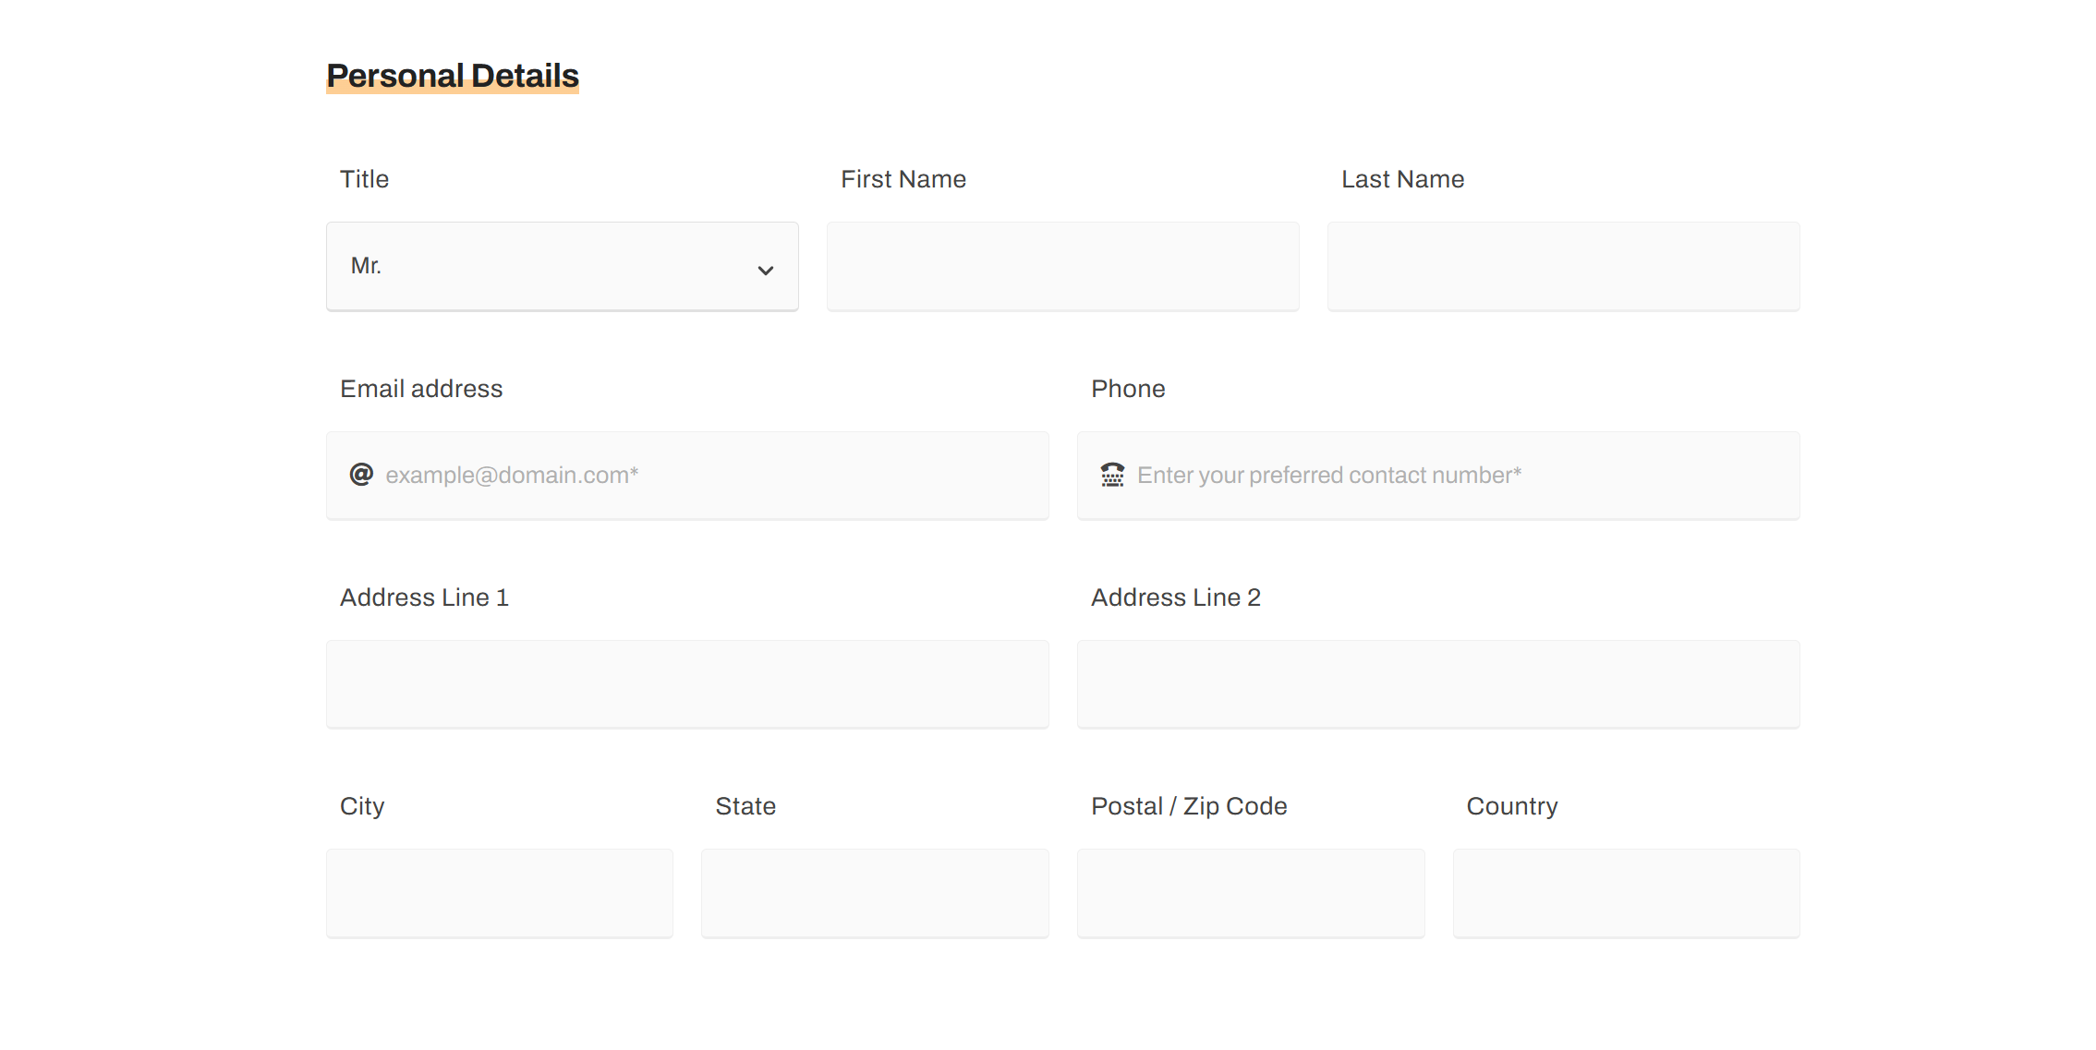Screen dimensions: 2096x1050
Task: Focus the Postal / Zip Code field
Action: tap(1251, 893)
